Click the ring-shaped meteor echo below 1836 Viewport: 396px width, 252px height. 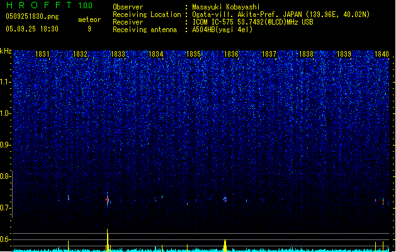225,199
